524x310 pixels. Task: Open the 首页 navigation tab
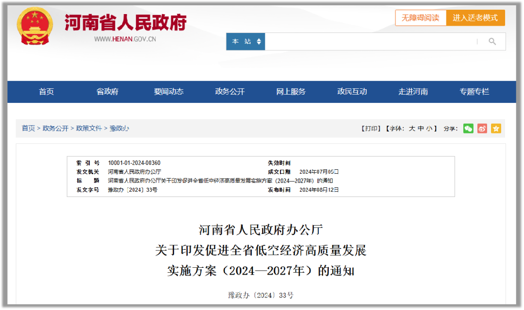point(47,92)
